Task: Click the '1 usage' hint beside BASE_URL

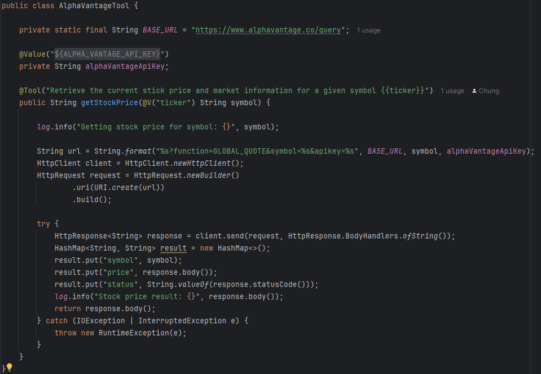Action: [368, 30]
